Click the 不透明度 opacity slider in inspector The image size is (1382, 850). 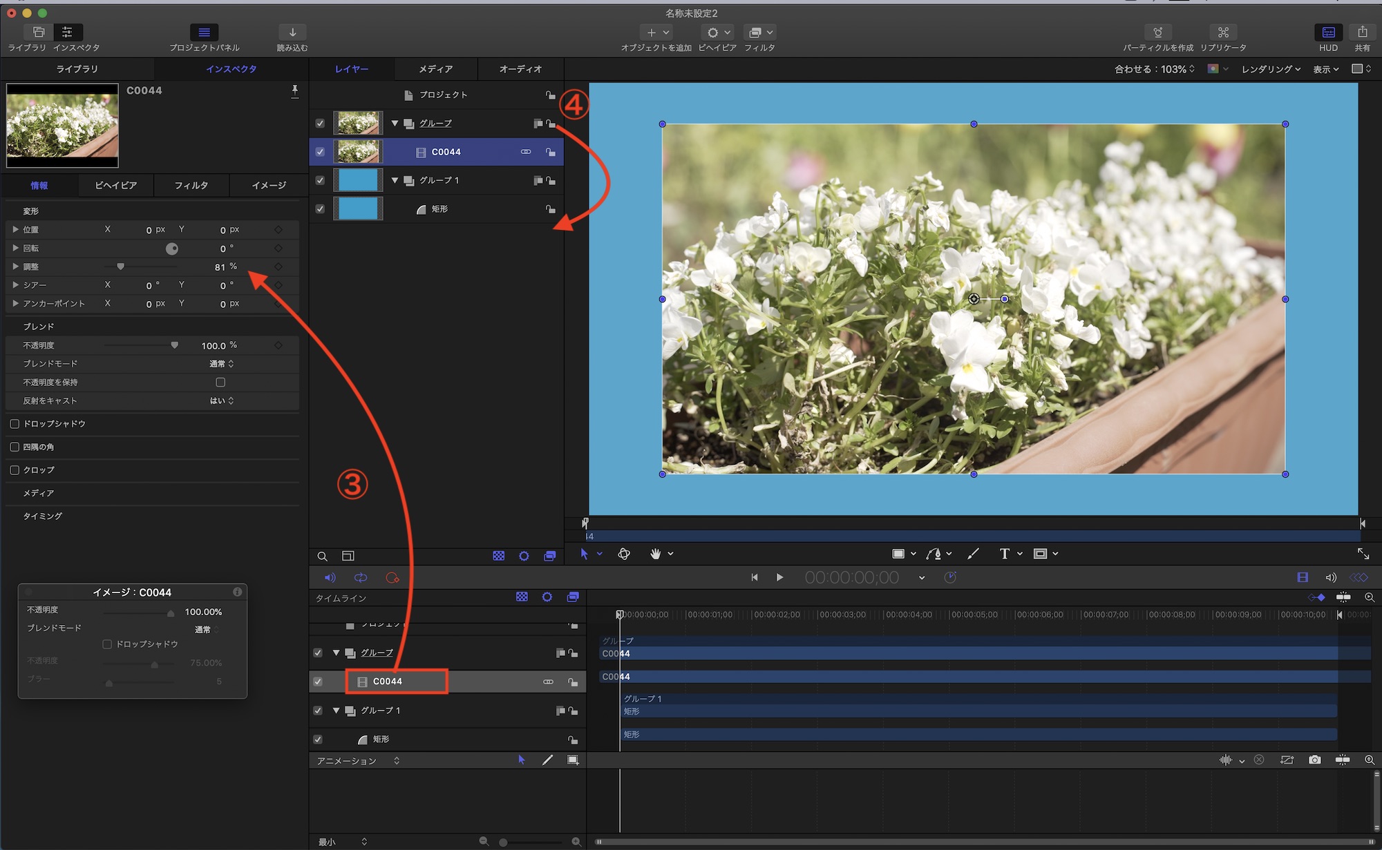point(142,345)
